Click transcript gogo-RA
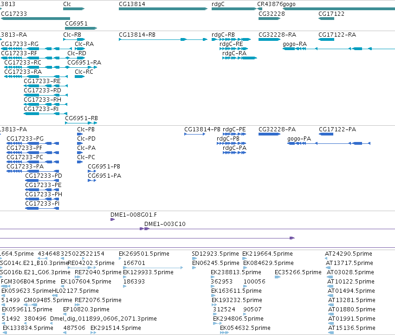The height and width of the screenshot is (335, 395). tap(339, 49)
